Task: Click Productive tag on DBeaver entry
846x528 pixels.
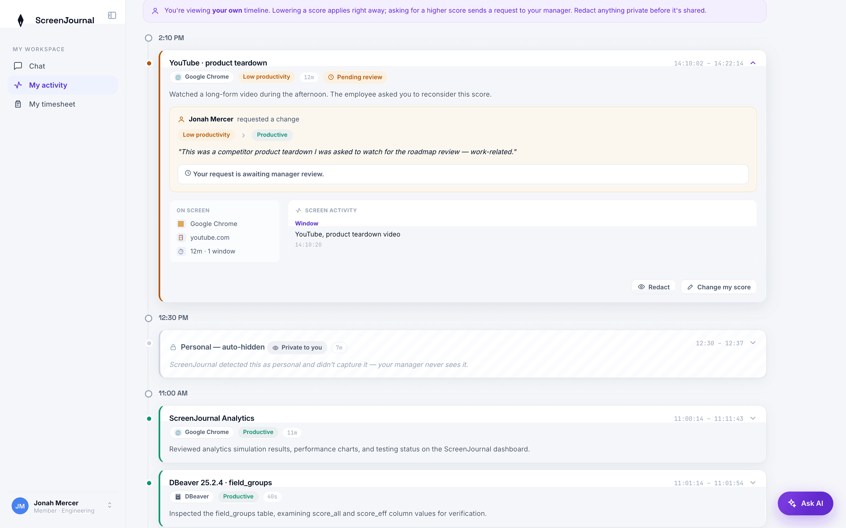Action: point(238,497)
